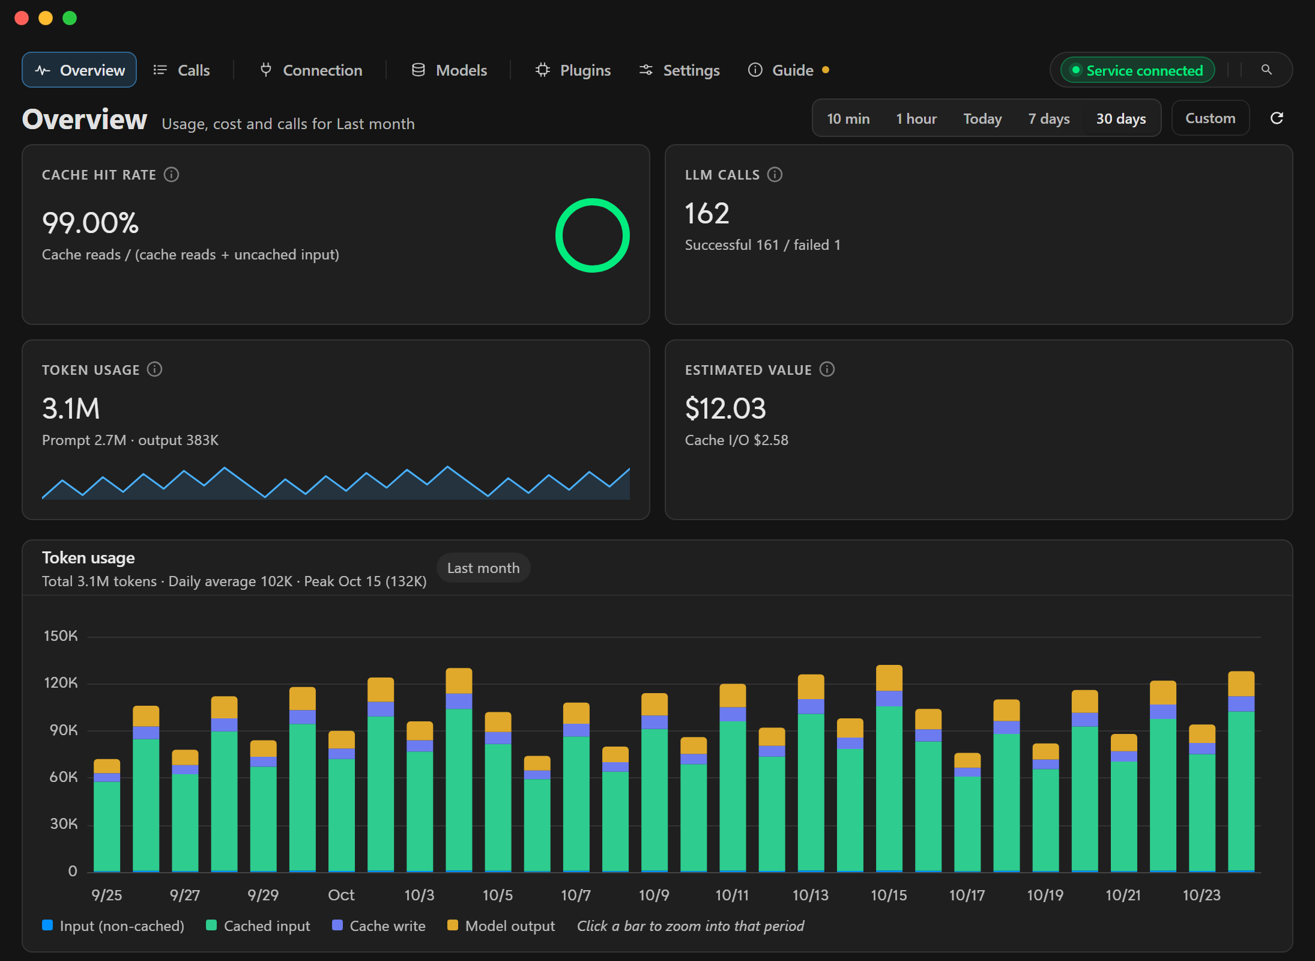
Task: Click the 99.00% cache hit value
Action: click(x=90, y=223)
